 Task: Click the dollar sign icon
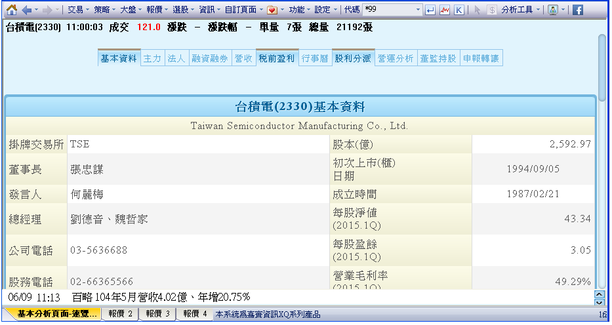click(x=491, y=10)
